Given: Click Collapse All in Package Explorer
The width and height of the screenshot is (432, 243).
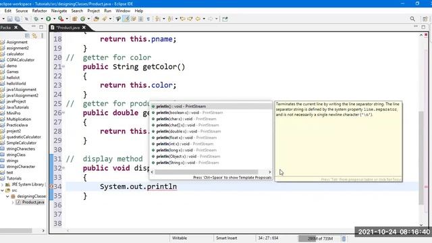Looking at the screenshot, I should pos(27,36).
